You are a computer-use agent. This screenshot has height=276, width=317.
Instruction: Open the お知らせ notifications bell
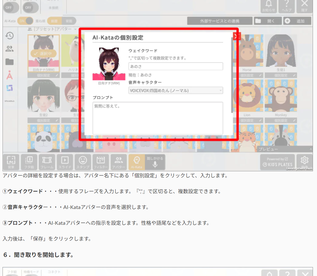pos(269,6)
